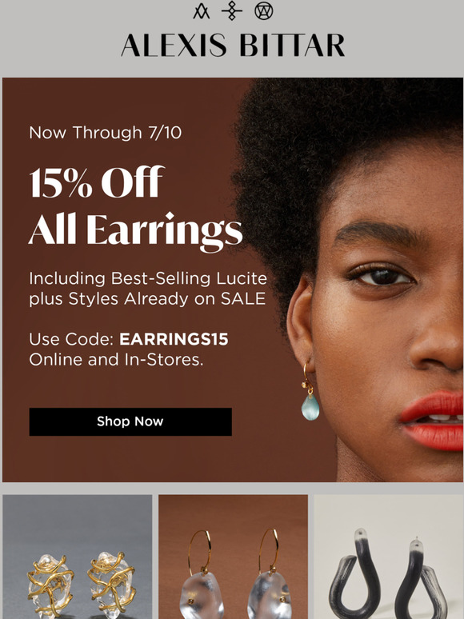Click the model's red lips

432,421
